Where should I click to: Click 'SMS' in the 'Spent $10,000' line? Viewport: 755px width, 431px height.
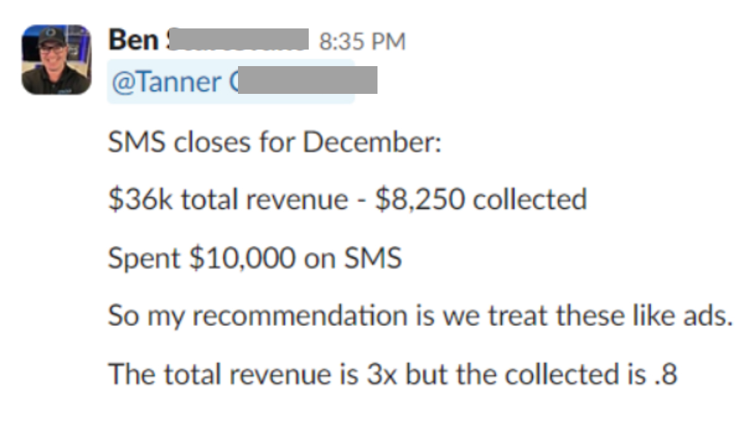pyautogui.click(x=373, y=258)
